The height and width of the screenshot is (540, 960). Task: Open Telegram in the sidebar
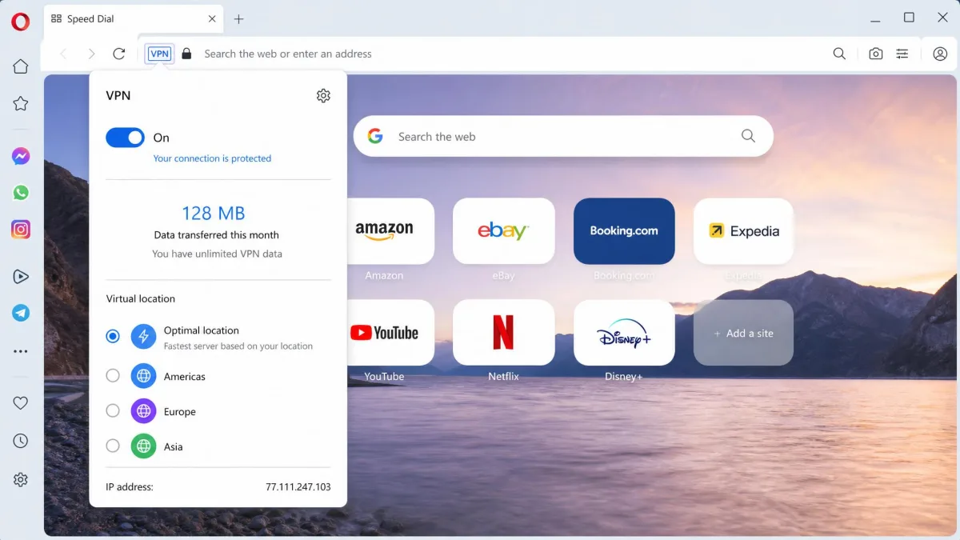click(21, 313)
